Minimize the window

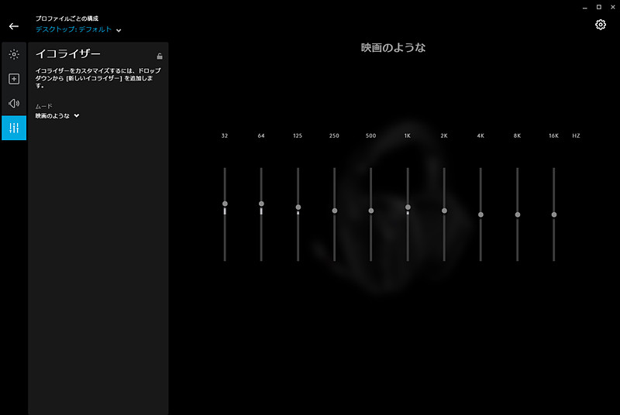[585, 7]
